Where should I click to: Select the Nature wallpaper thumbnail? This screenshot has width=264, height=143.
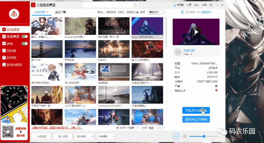pyautogui.click(x=114, y=49)
